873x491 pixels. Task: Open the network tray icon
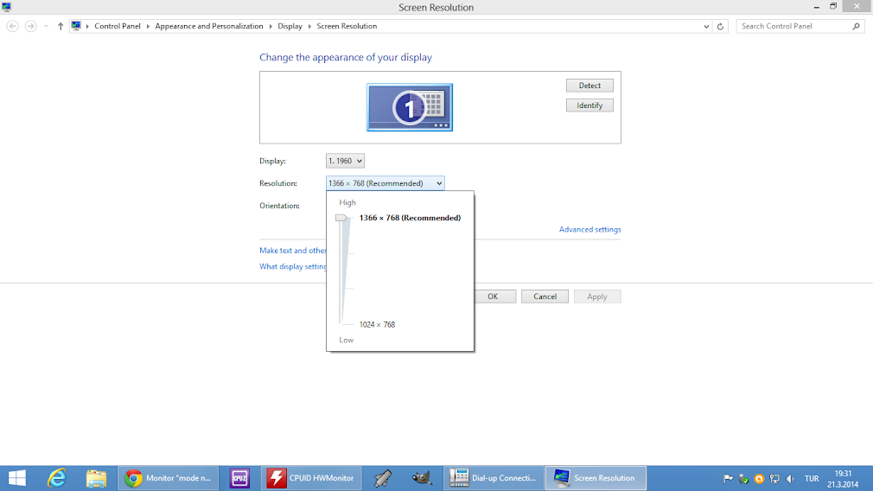pos(774,479)
